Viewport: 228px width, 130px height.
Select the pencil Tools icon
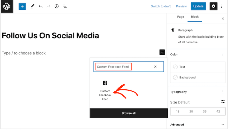(x=33, y=6)
